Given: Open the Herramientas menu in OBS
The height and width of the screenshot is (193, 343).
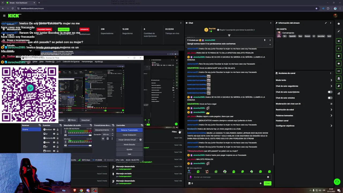Looking at the screenshot, I should 87,62.
